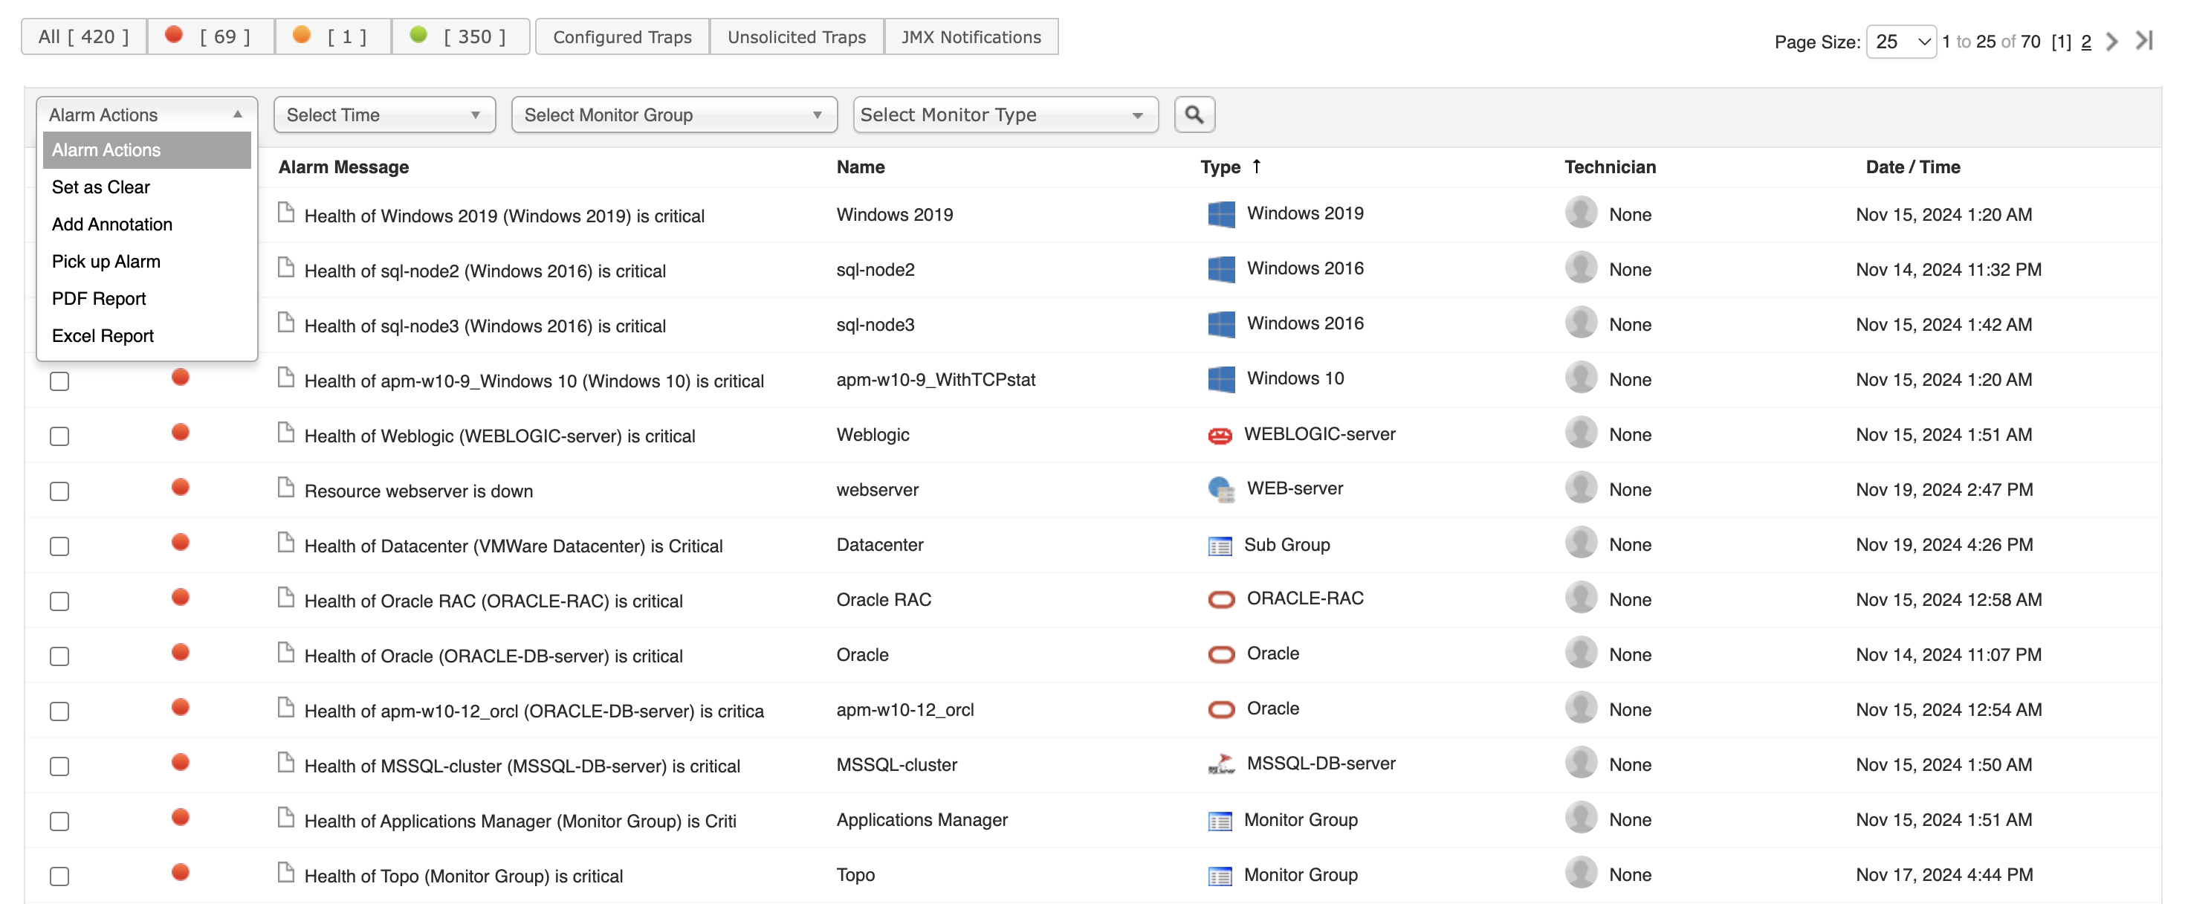The image size is (2188, 904).
Task: Click the red critical severity filter dot
Action: (x=175, y=34)
